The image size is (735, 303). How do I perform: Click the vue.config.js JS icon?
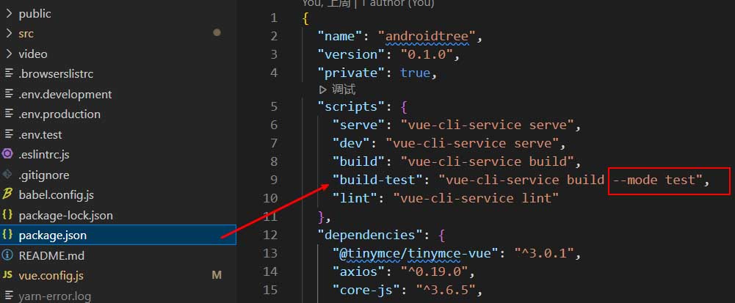pyautogui.click(x=8, y=276)
